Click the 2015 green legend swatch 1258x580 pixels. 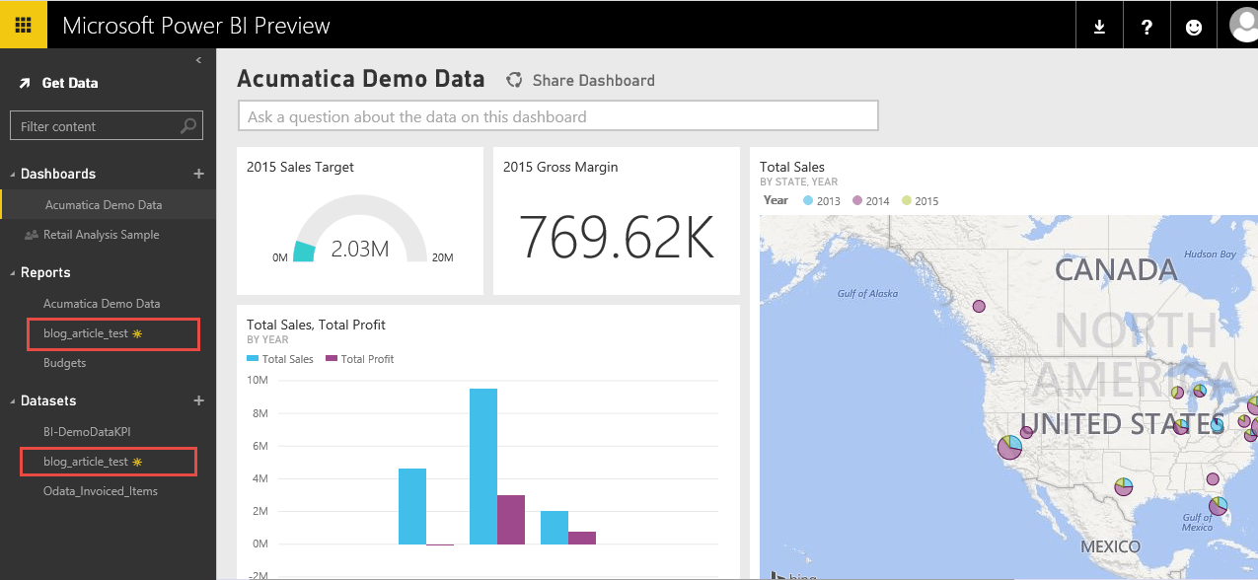point(907,200)
